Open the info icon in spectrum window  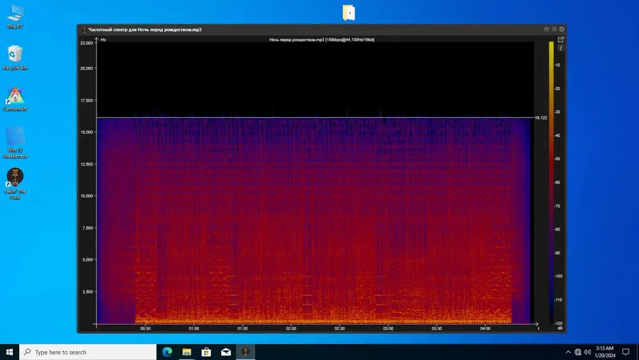coord(561,48)
